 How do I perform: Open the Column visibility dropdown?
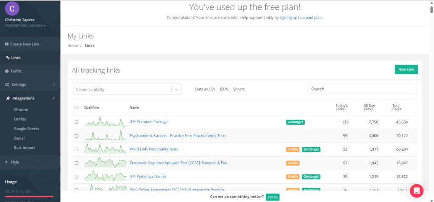click(x=127, y=89)
